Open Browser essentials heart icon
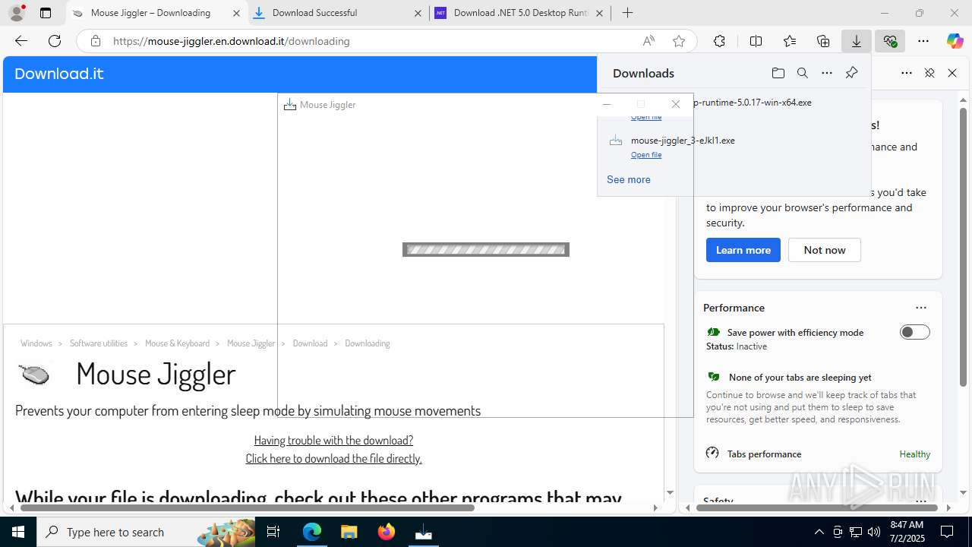The height and width of the screenshot is (547, 972). coord(890,41)
